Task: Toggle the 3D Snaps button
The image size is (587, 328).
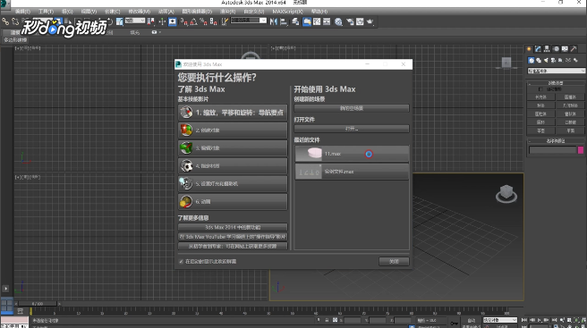Action: (x=183, y=21)
